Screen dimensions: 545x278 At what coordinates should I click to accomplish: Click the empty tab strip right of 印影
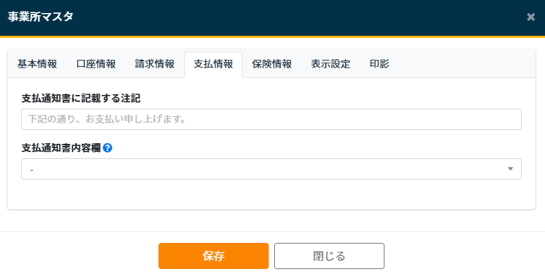pyautogui.click(x=462, y=64)
